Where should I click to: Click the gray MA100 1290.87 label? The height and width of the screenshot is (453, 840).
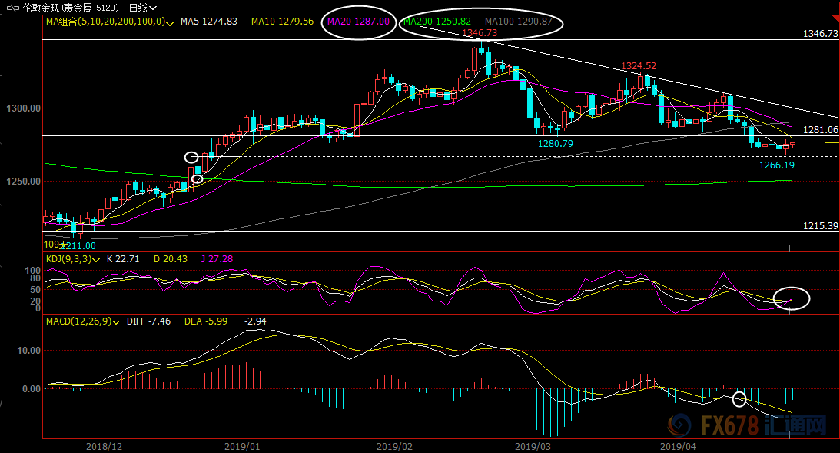(518, 22)
